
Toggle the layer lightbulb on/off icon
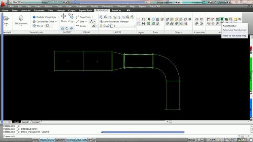[101, 26]
